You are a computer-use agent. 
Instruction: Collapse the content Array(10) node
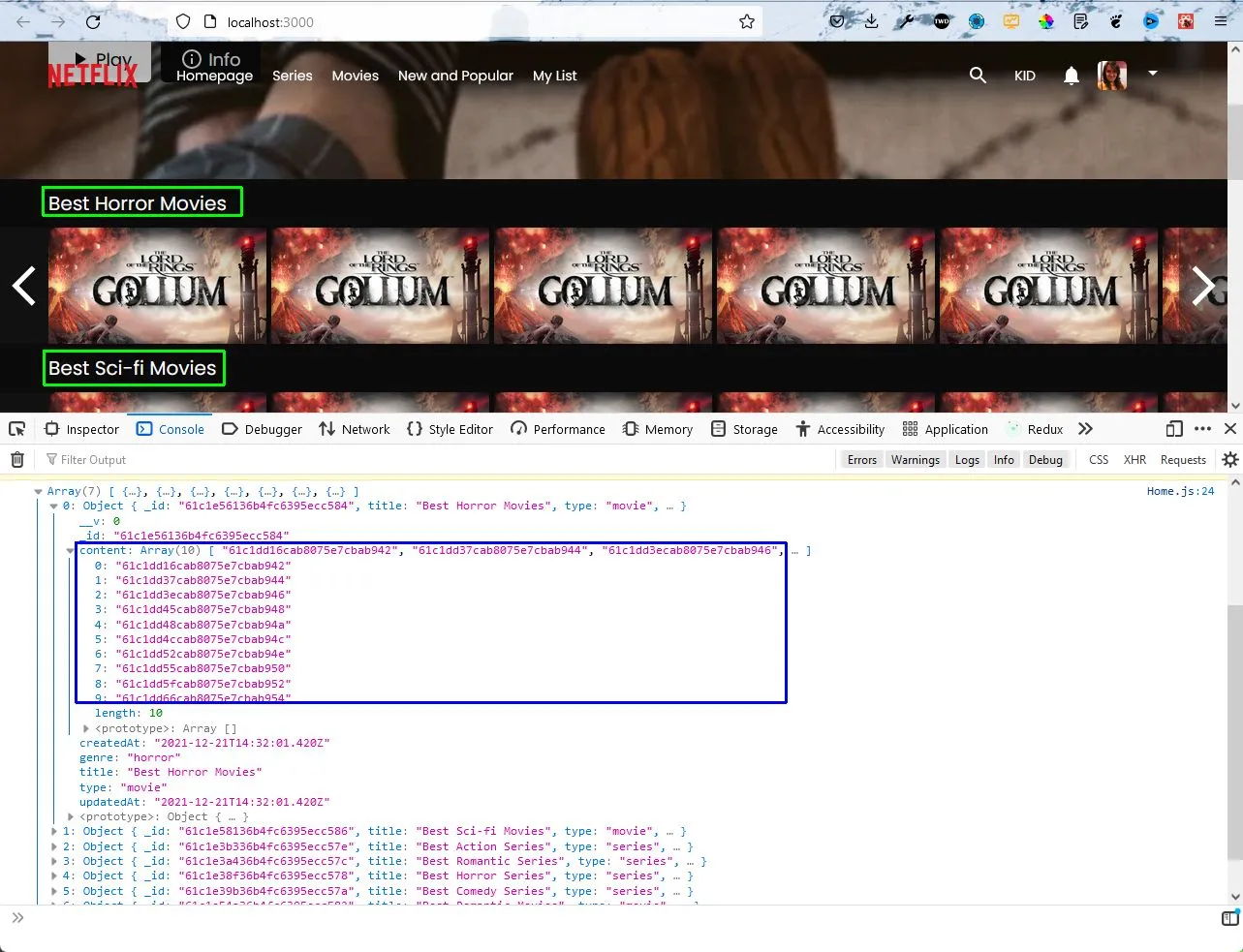point(70,550)
